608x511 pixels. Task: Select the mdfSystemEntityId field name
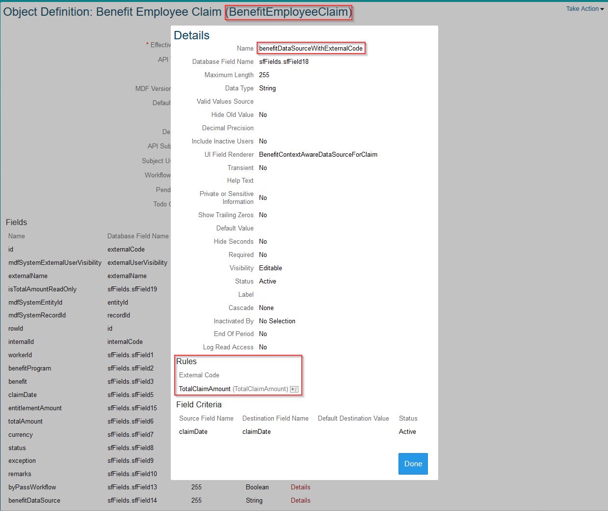(35, 302)
